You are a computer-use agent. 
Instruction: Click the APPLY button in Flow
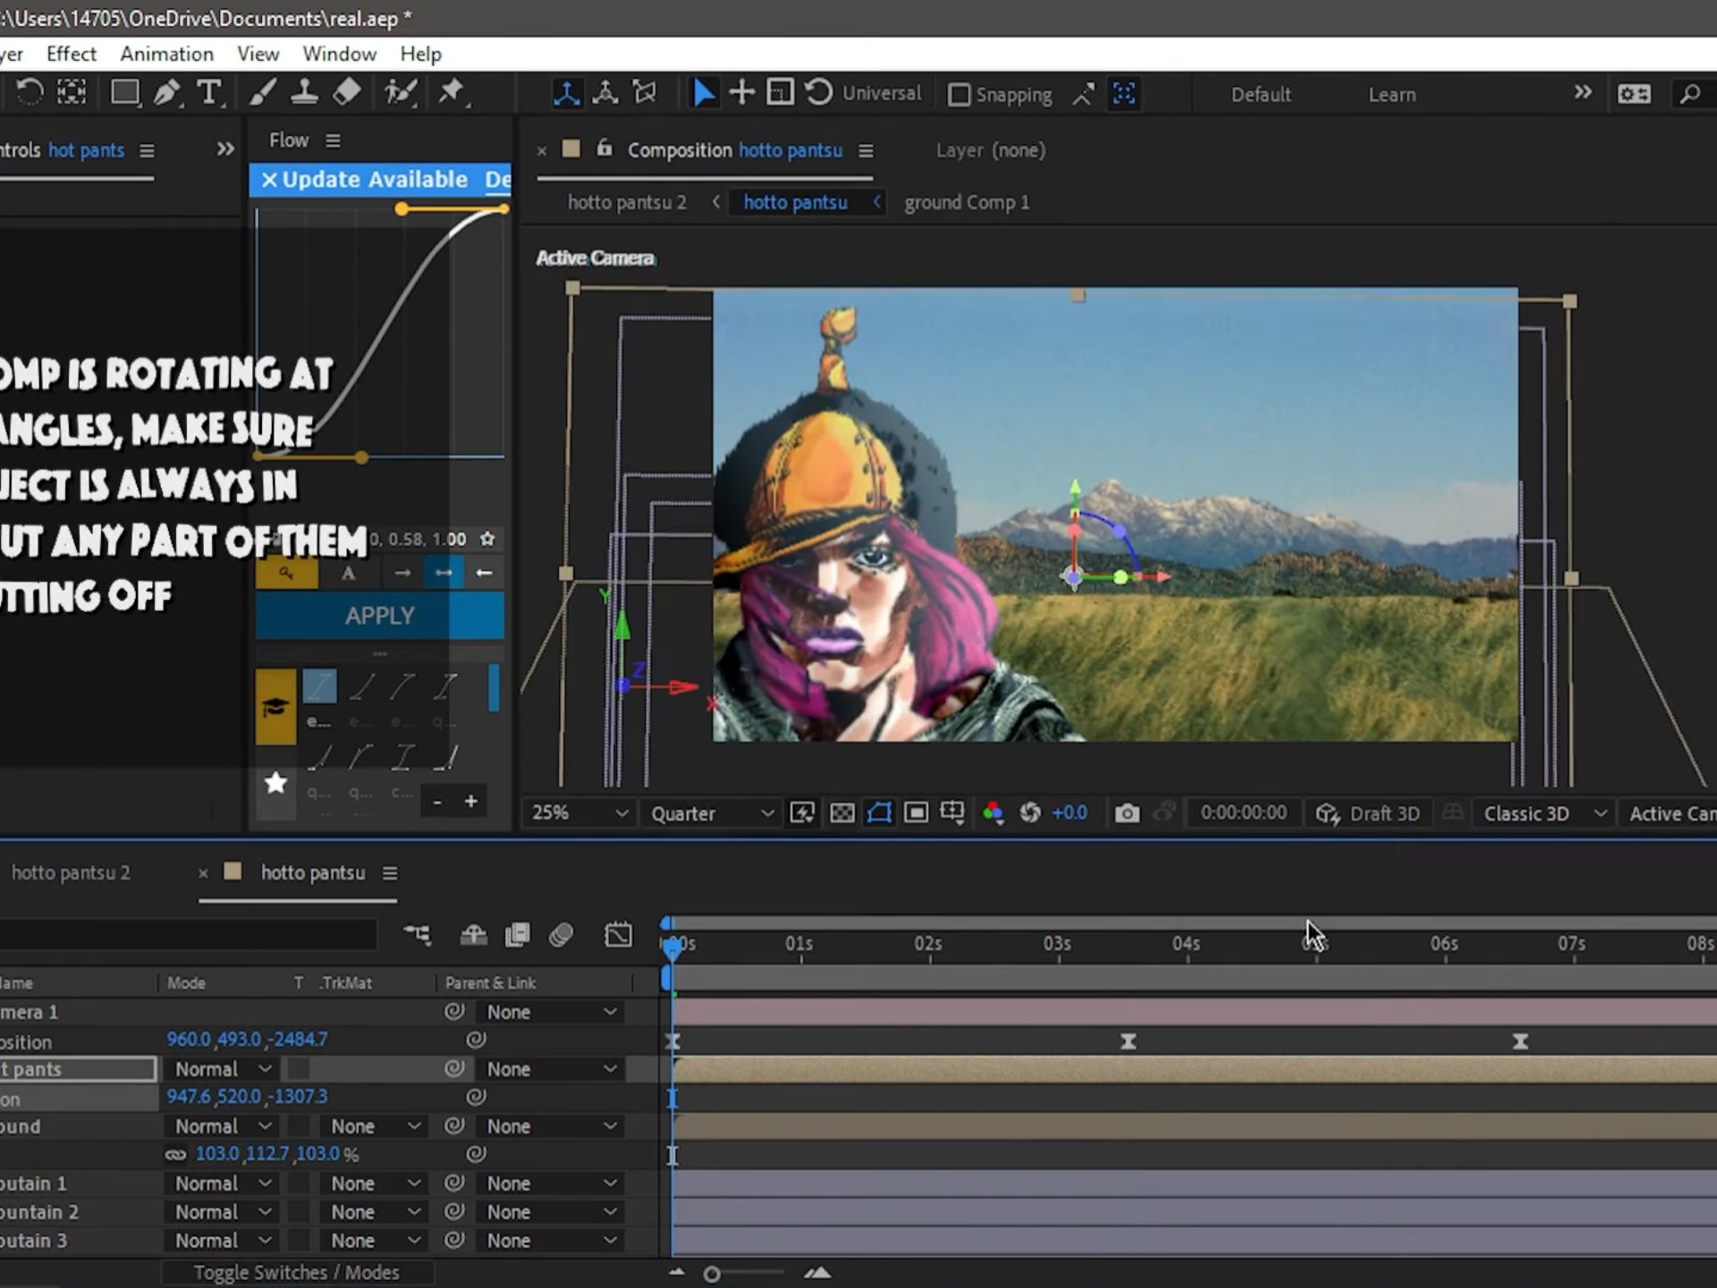380,615
